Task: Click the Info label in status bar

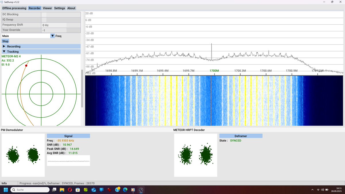Action: (4, 183)
